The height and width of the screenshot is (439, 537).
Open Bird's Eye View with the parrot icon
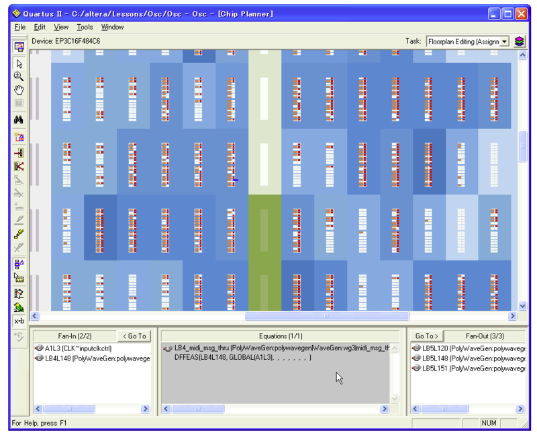pyautogui.click(x=19, y=307)
